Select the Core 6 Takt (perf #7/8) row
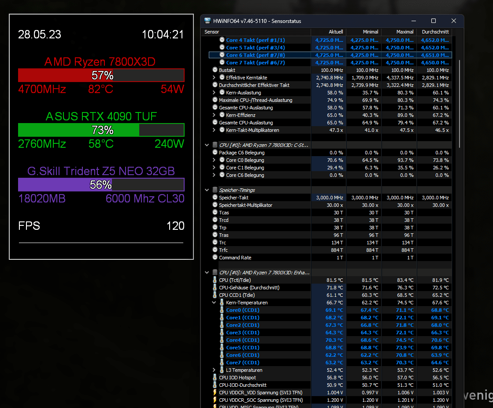 (330, 55)
